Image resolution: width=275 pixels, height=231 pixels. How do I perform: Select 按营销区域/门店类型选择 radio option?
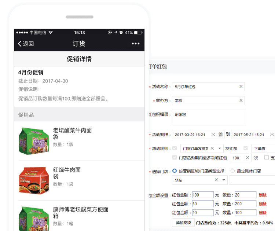tap(175, 171)
